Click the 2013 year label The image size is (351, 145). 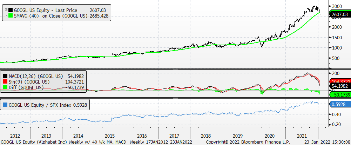(x=46, y=136)
